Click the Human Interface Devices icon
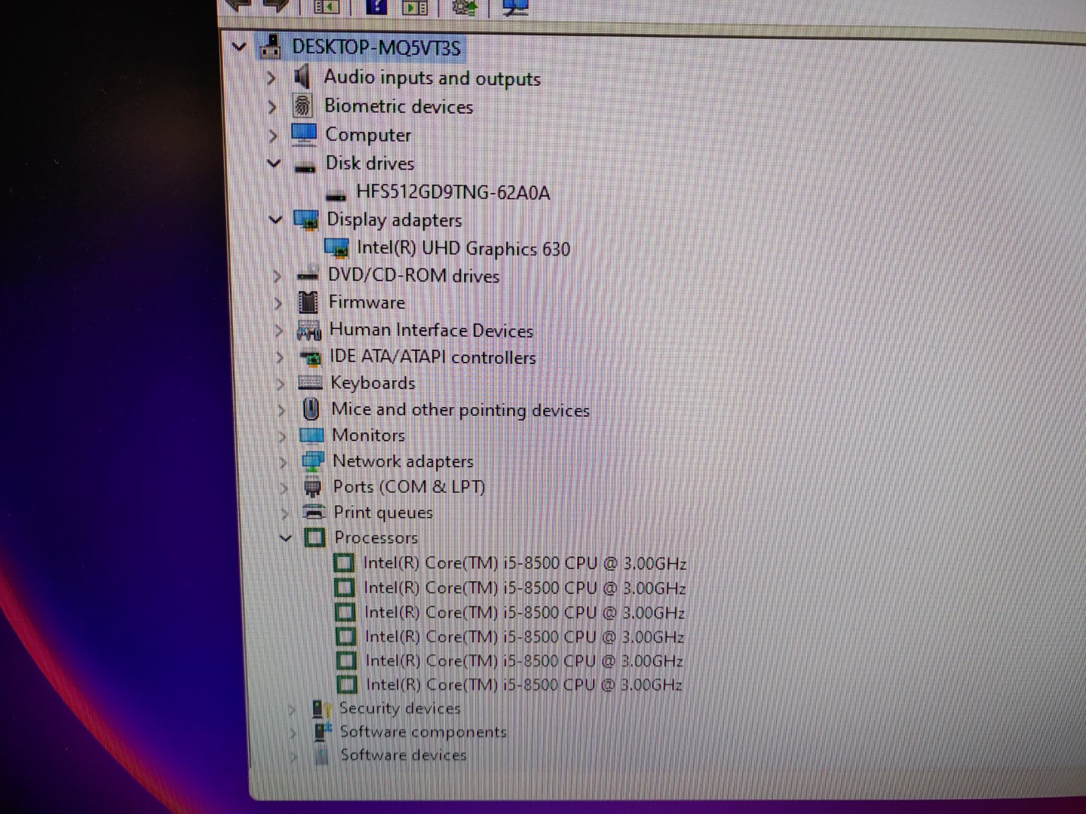 pyautogui.click(x=309, y=330)
